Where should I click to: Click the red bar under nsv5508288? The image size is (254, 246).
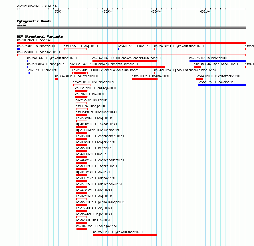tap(125, 235)
